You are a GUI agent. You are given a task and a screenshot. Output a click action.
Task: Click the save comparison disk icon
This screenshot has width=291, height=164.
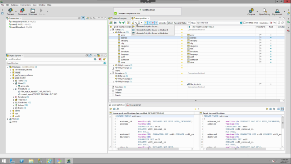115,23
